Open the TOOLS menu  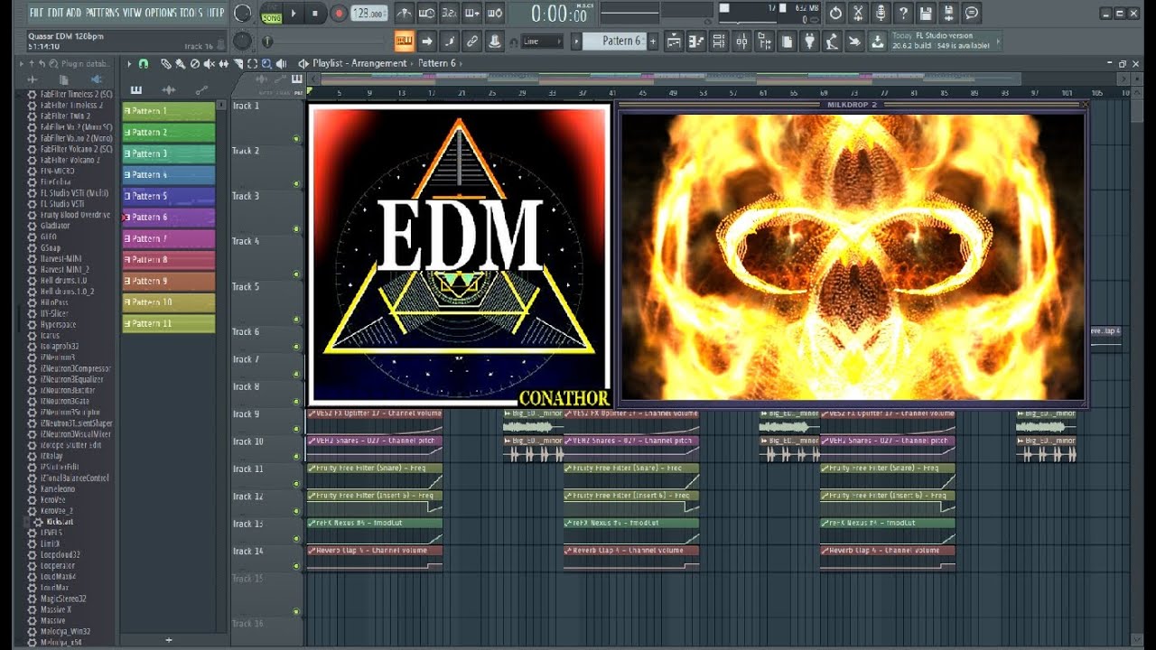click(x=190, y=13)
